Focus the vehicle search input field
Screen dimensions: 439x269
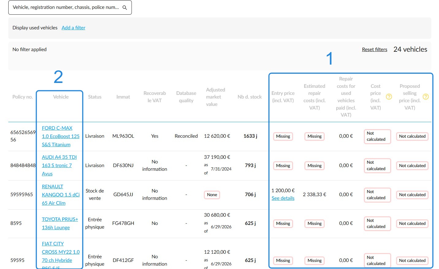70,7
